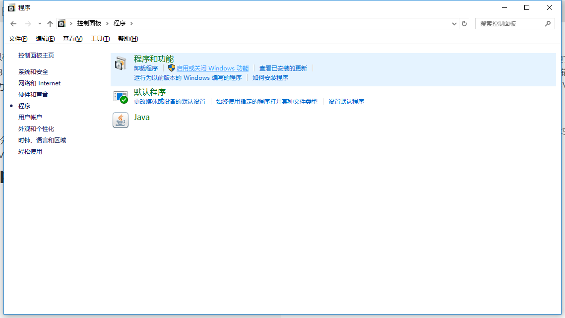
Task: Expand the chevron after 程序 breadcrumb
Action: point(131,23)
